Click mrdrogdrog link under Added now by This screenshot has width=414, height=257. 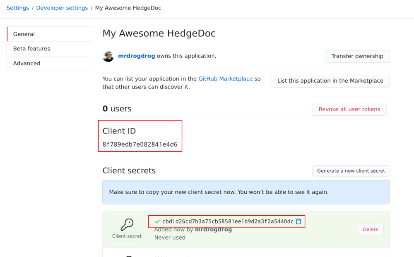[x=213, y=229]
